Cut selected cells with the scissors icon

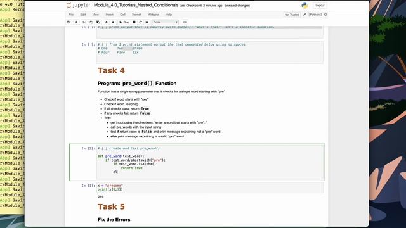tap(84, 22)
